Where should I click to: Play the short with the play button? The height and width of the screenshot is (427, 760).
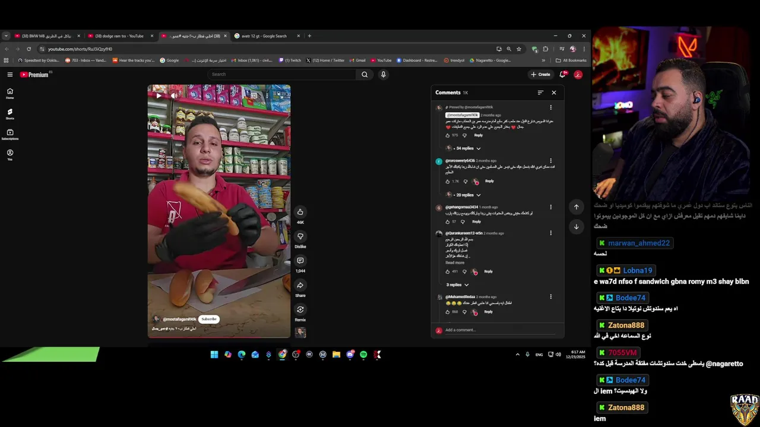pyautogui.click(x=159, y=95)
